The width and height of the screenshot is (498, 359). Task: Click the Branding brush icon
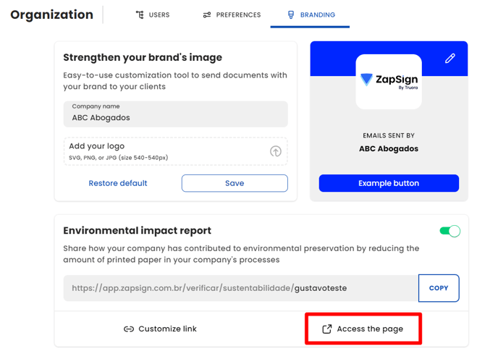coord(290,14)
